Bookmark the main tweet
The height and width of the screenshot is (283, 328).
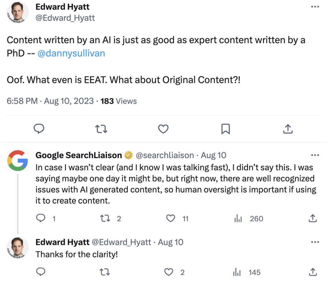[x=225, y=129]
